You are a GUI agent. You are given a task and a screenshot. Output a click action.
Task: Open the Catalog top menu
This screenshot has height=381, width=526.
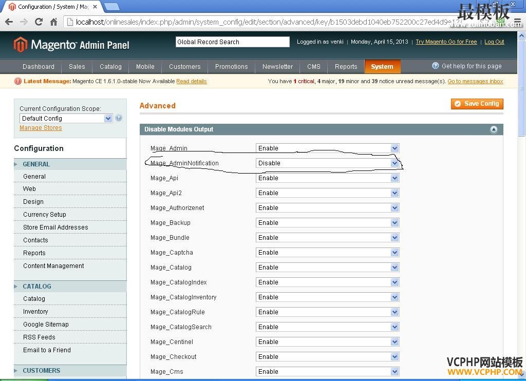(x=110, y=67)
